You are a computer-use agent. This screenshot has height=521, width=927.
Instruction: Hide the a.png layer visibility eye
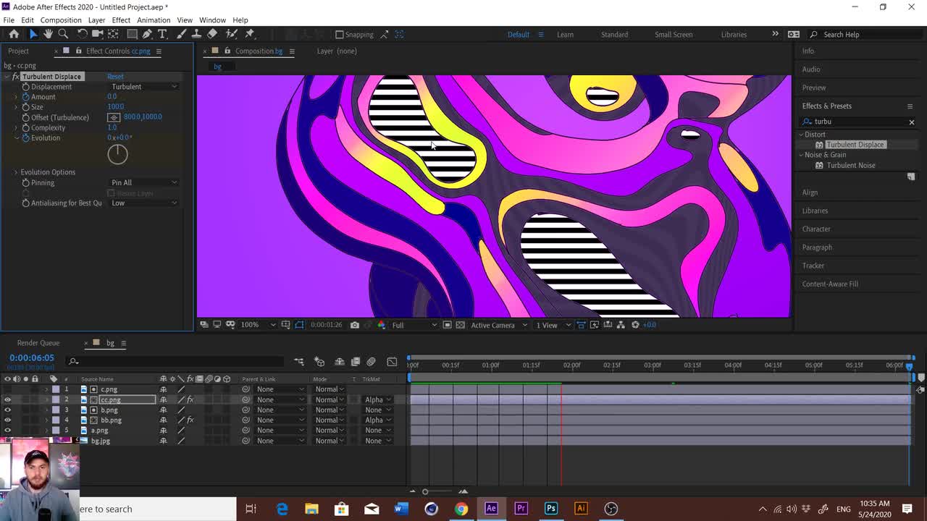click(7, 430)
